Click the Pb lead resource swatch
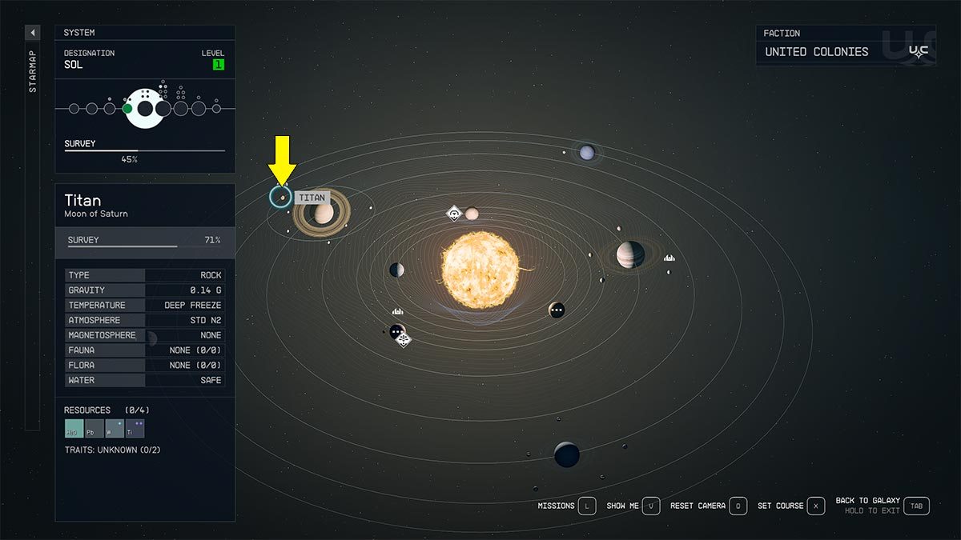 pyautogui.click(x=94, y=429)
